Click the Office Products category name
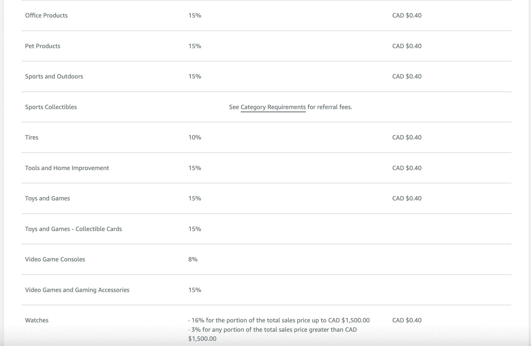This screenshot has width=531, height=346. [46, 15]
